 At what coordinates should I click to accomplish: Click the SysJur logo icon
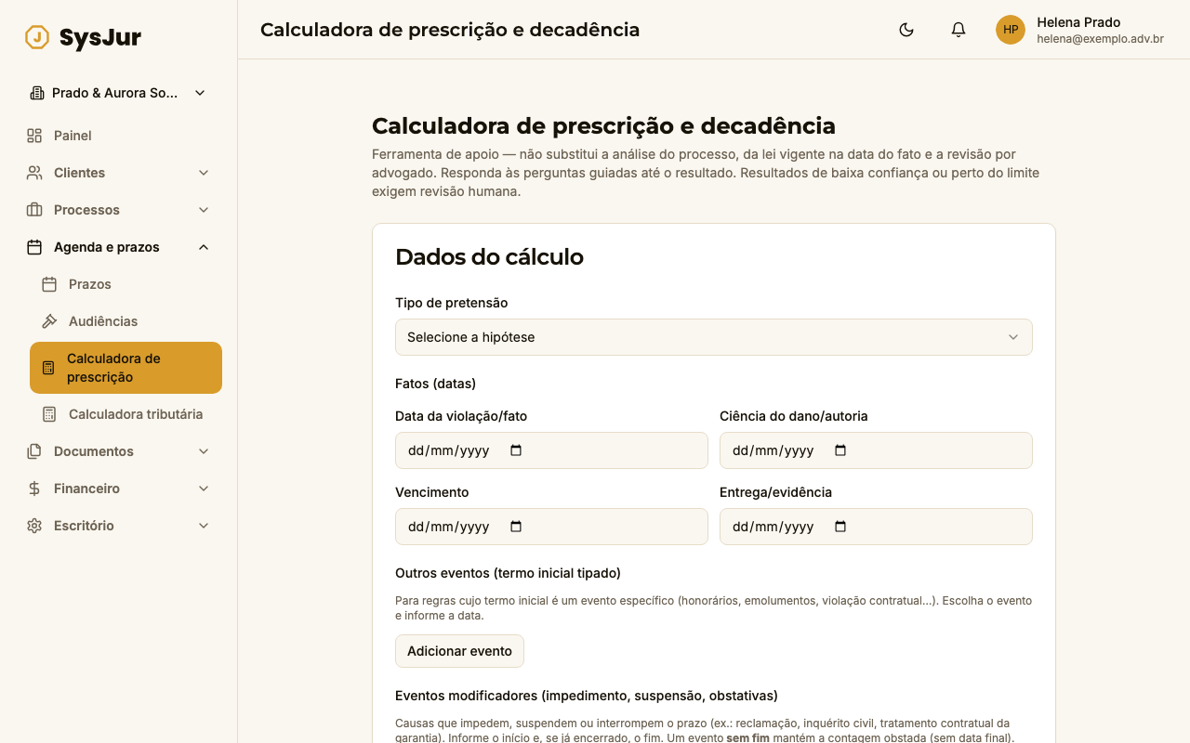(37, 37)
